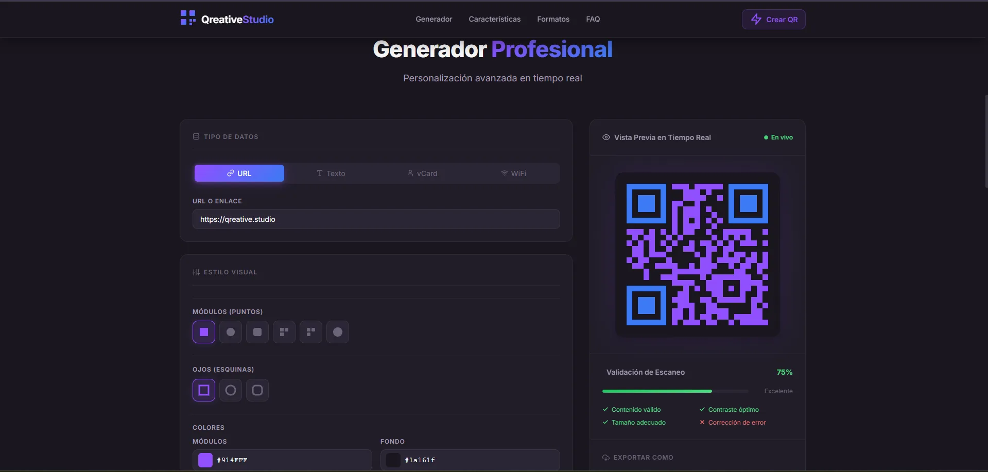Viewport: 988px width, 472px height.
Task: Click the Validación de Escaneo progress bar
Action: (675, 391)
